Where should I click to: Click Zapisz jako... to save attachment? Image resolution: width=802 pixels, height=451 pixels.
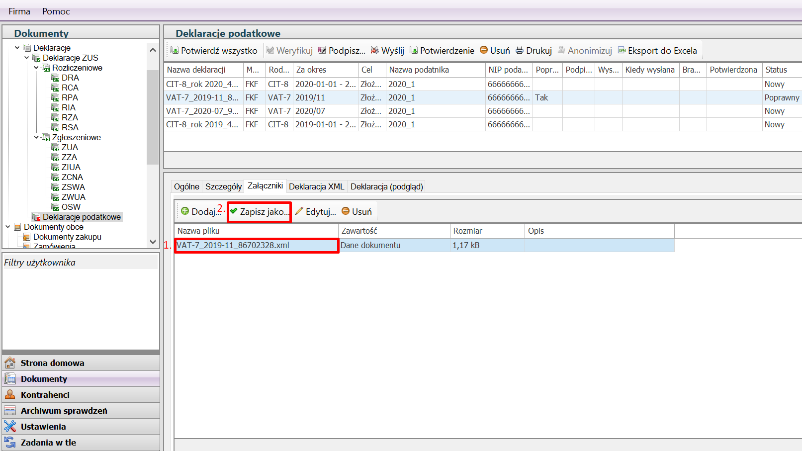click(259, 212)
